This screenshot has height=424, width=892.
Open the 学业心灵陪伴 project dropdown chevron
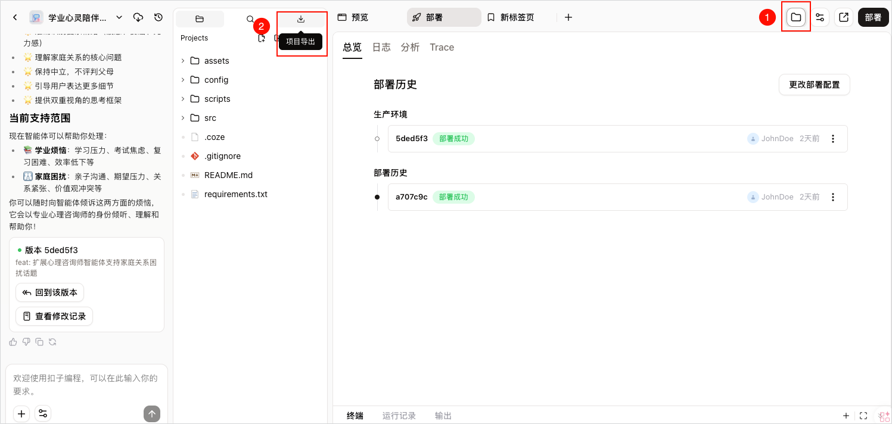(119, 18)
